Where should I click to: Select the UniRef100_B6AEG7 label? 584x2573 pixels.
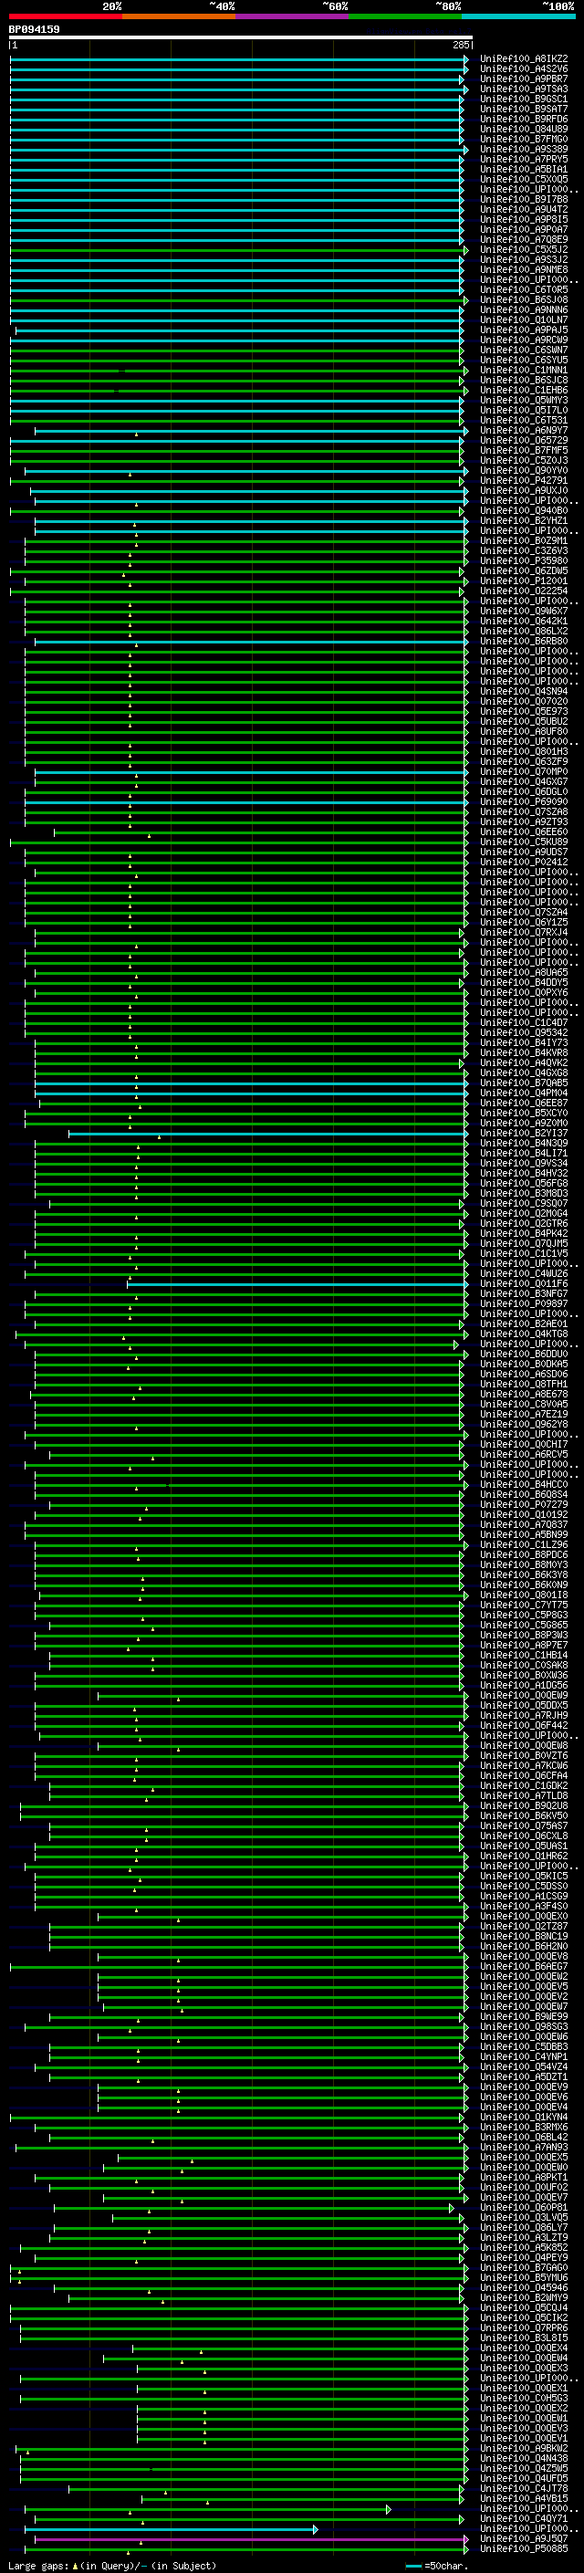click(523, 1966)
